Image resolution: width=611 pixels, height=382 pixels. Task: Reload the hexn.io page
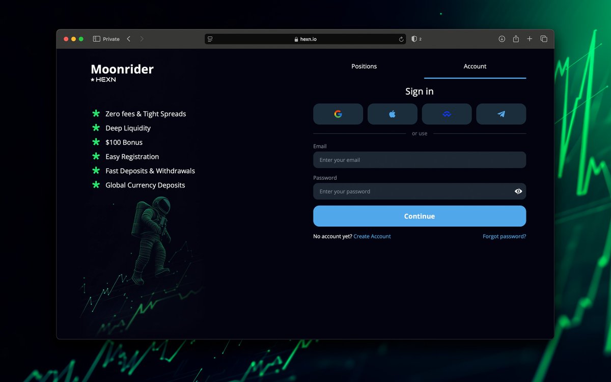[x=401, y=39]
